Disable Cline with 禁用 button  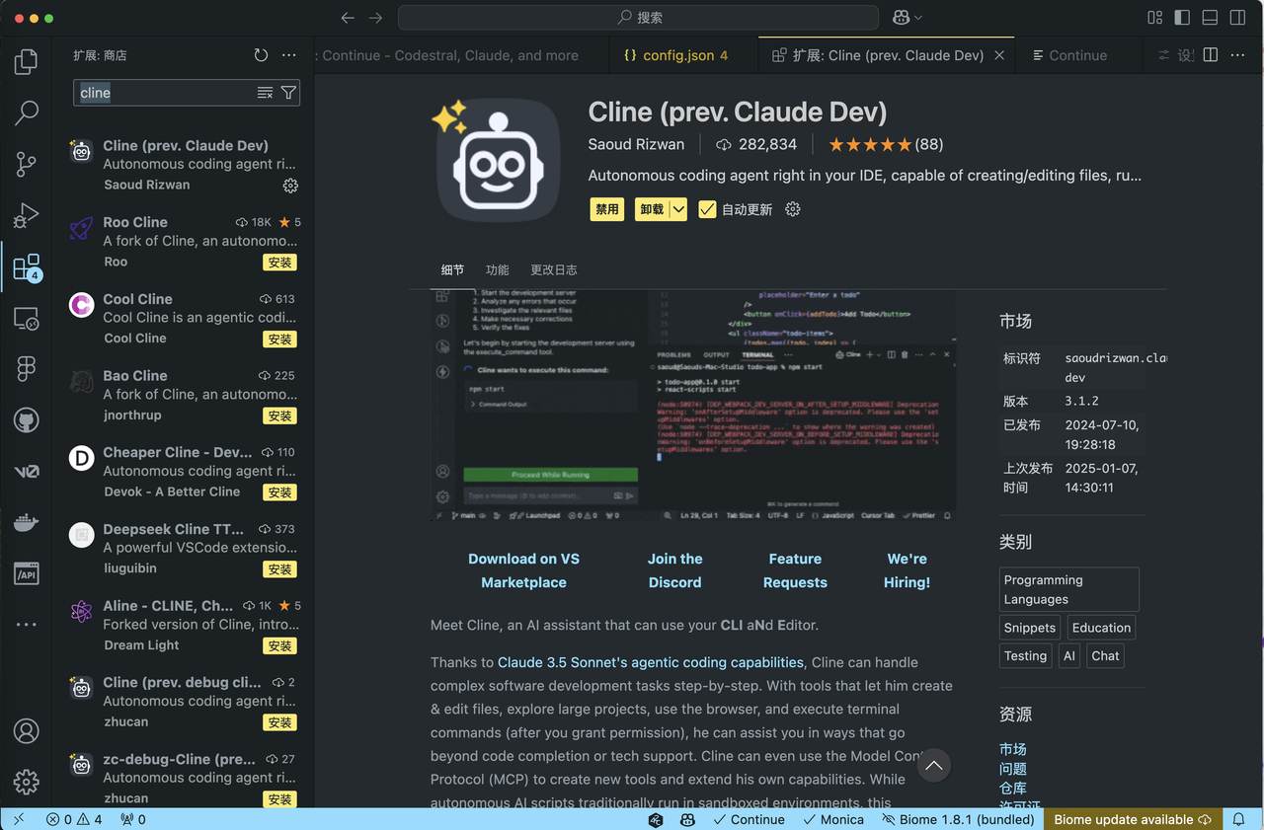607,209
